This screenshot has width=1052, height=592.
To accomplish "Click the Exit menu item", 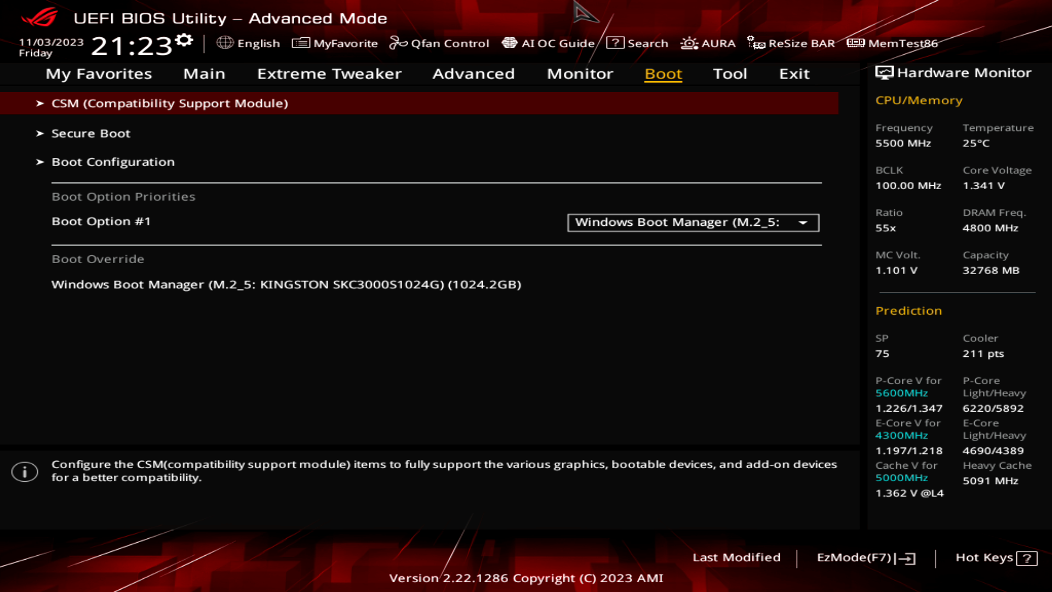I will (793, 73).
